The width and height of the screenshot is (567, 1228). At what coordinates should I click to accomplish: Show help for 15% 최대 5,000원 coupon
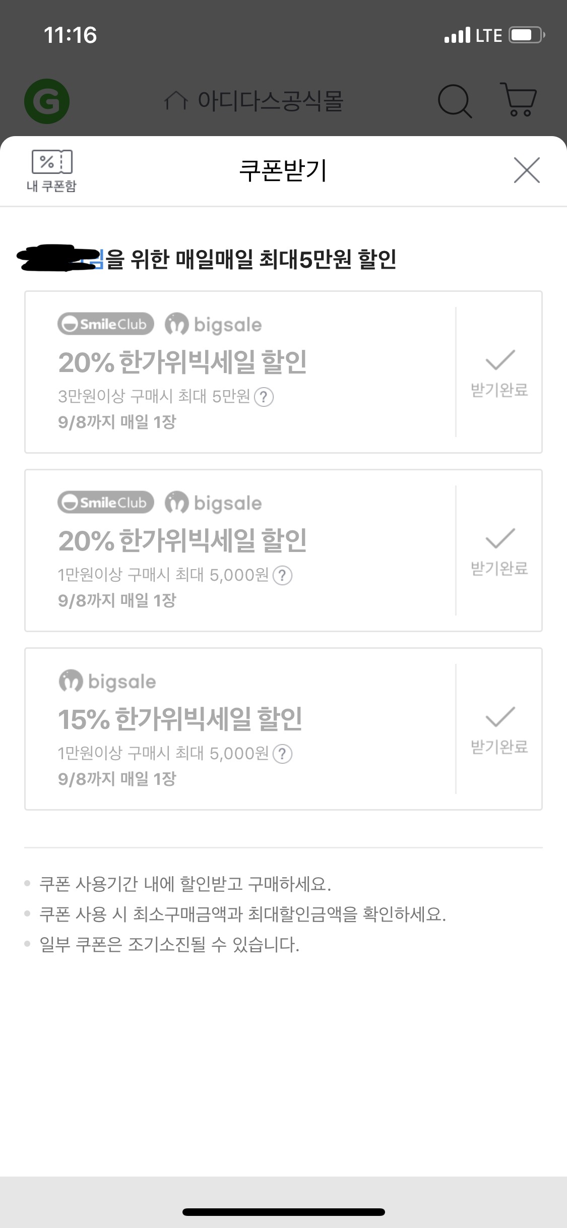tap(282, 754)
